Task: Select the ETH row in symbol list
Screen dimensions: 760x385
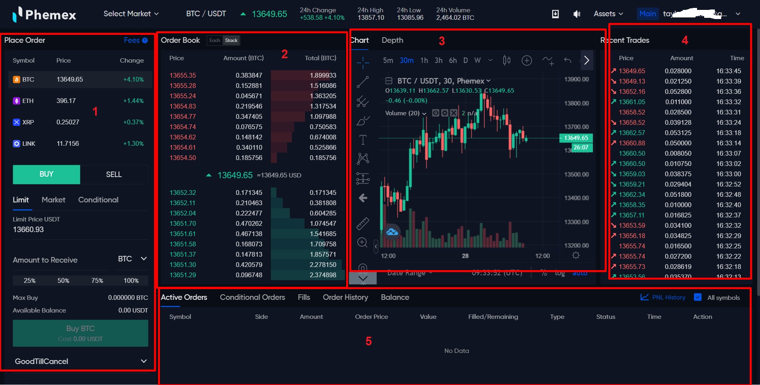Action: point(80,101)
